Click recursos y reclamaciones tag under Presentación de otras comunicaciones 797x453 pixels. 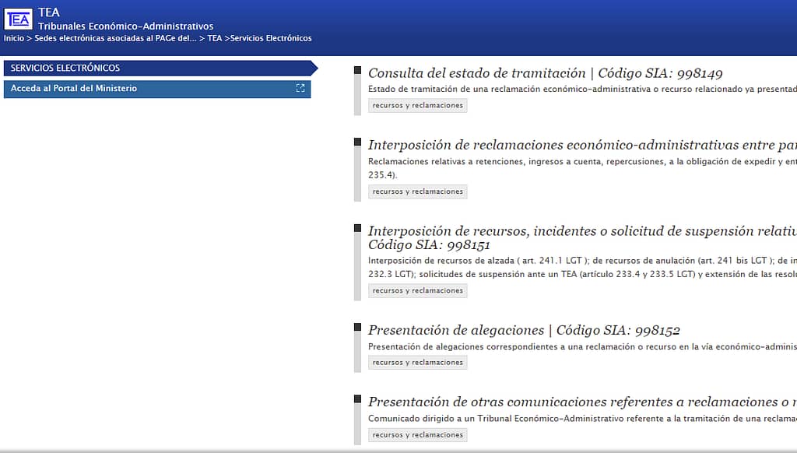coord(417,435)
